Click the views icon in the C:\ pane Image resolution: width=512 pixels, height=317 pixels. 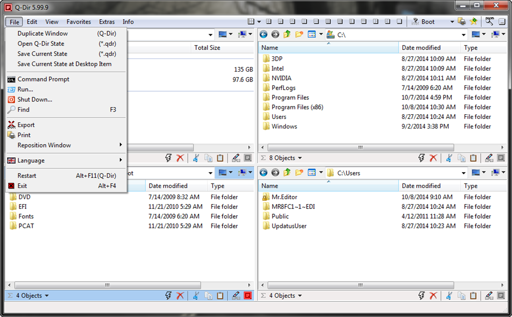[312, 34]
